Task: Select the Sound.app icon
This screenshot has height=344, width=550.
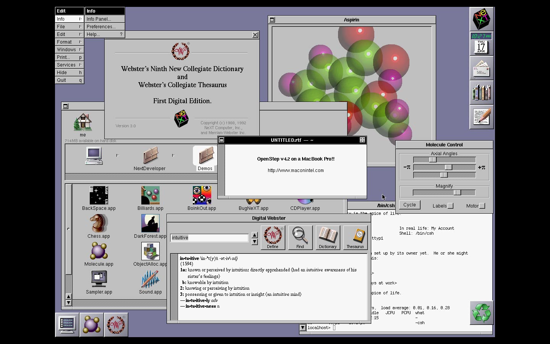Action: click(x=150, y=279)
